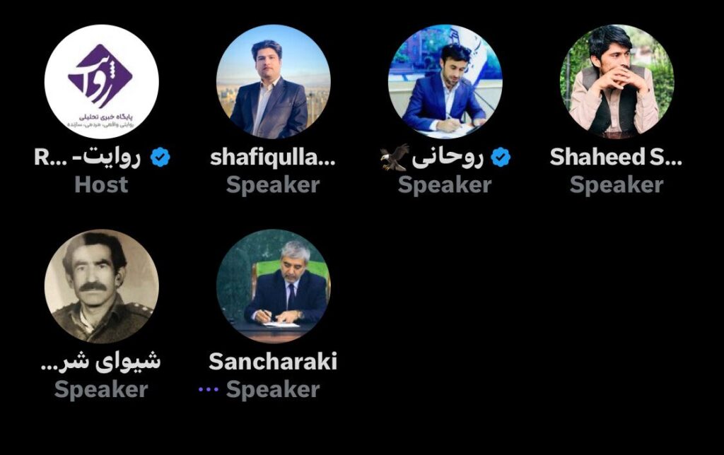Open the Sancharaki name label
Screen dimensions: 724x455
273,361
